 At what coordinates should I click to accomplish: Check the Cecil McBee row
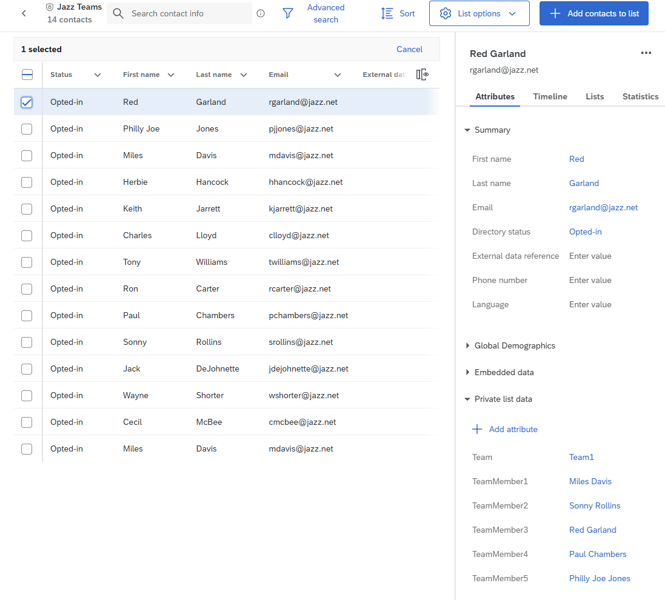tap(27, 422)
